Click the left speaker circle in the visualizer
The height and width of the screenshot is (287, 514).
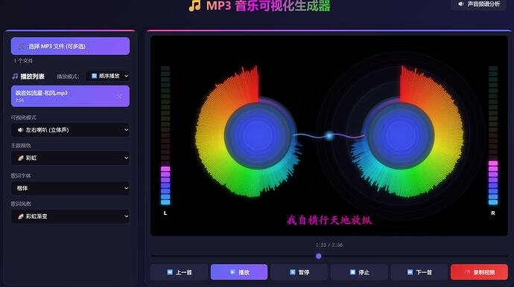tap(258, 135)
